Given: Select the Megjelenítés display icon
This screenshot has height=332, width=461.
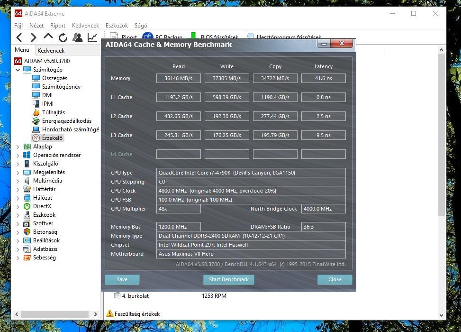Looking at the screenshot, I should pos(27,172).
